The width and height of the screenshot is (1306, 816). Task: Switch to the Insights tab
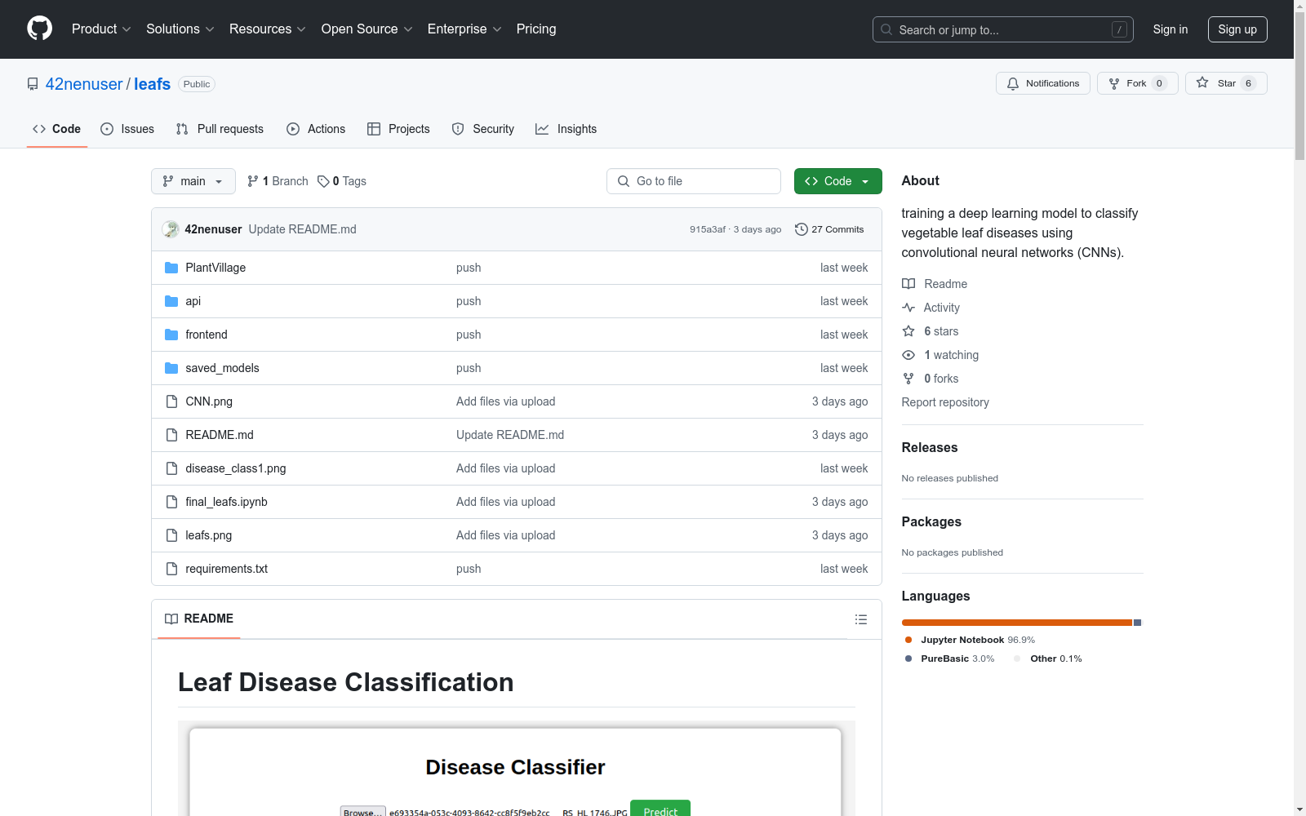pyautogui.click(x=566, y=129)
